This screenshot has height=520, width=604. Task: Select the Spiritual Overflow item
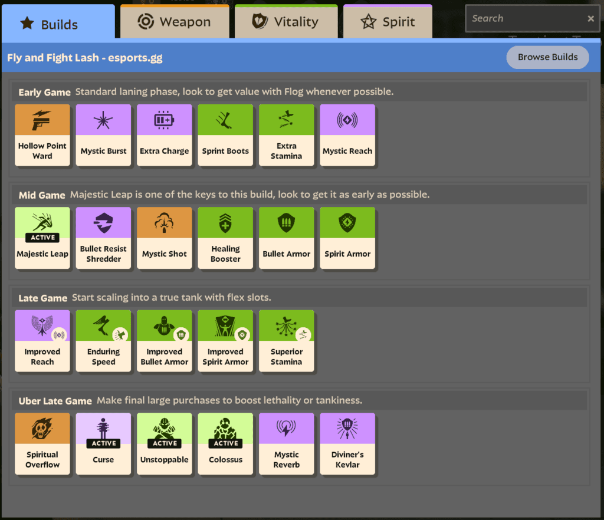point(42,443)
